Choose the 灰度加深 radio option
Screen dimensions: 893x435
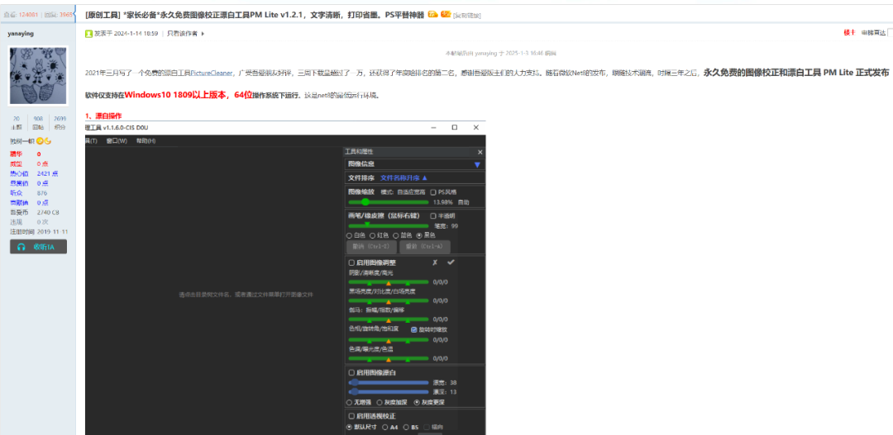[380, 402]
